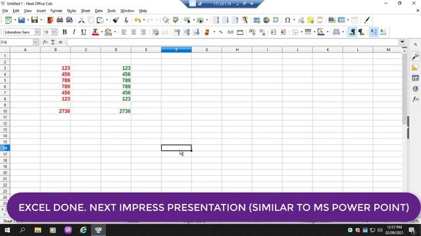
Task: Expand the Name Box dropdown arrow
Action: click(36, 42)
